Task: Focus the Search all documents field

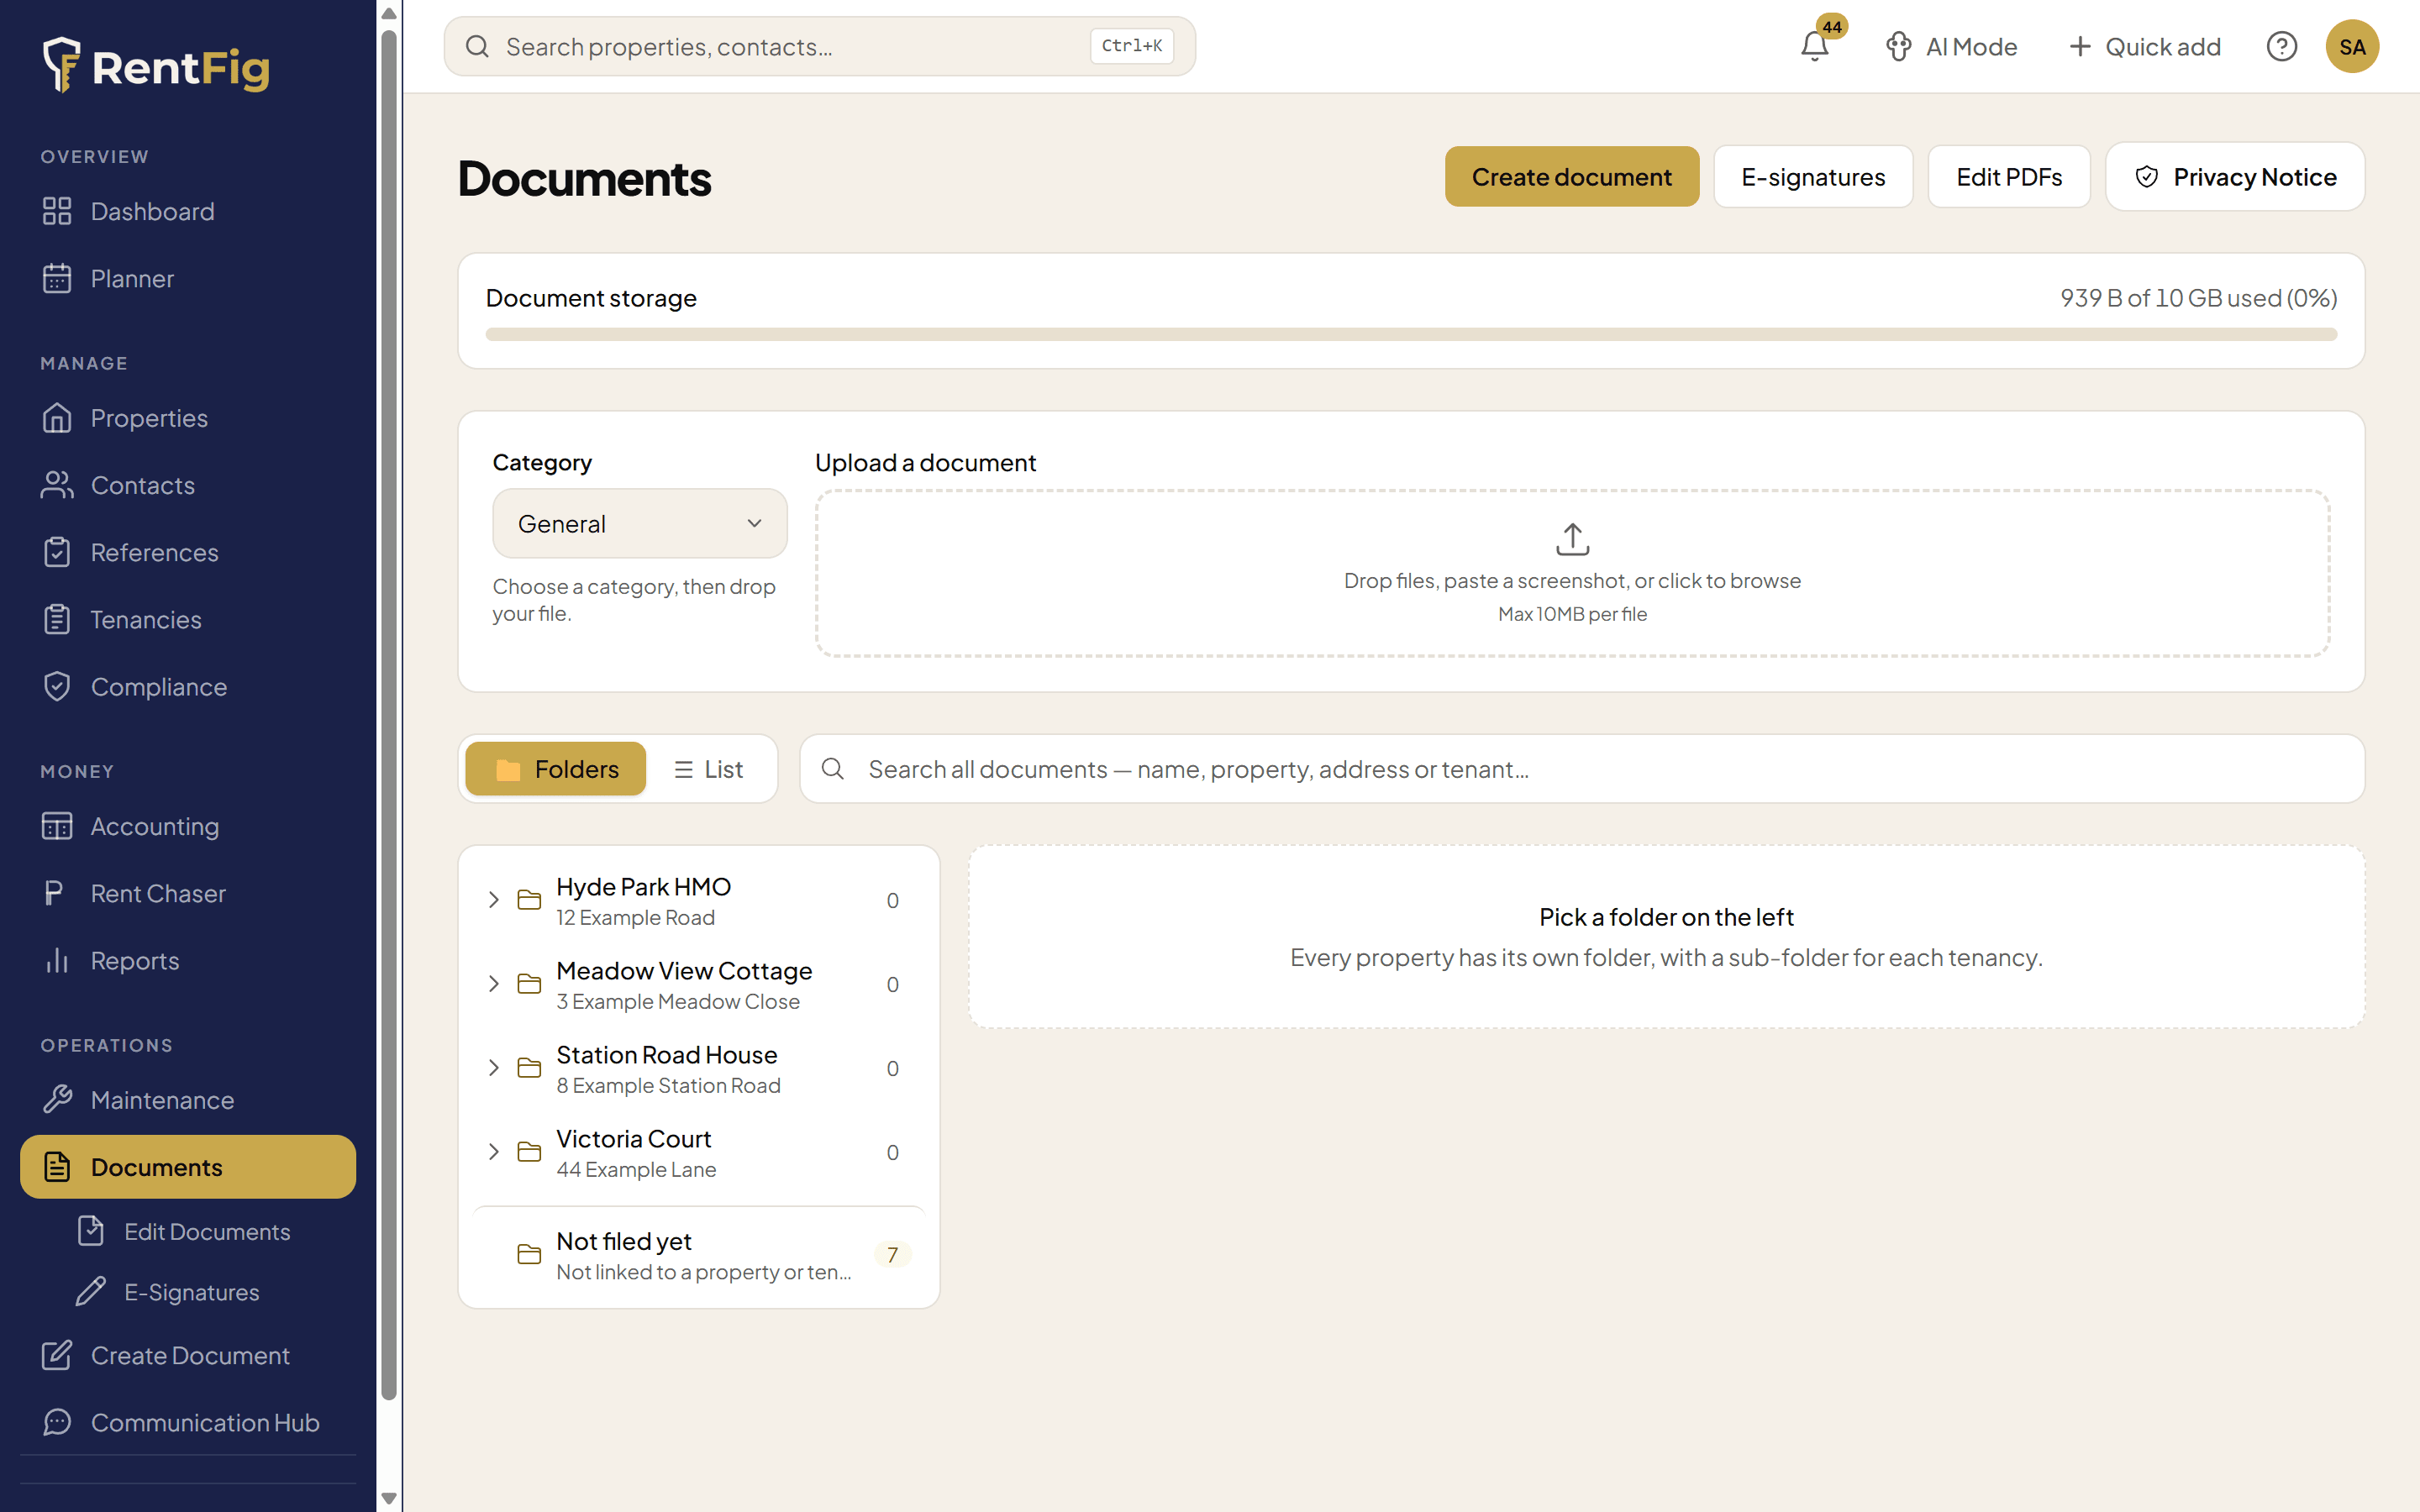Action: point(1581,769)
